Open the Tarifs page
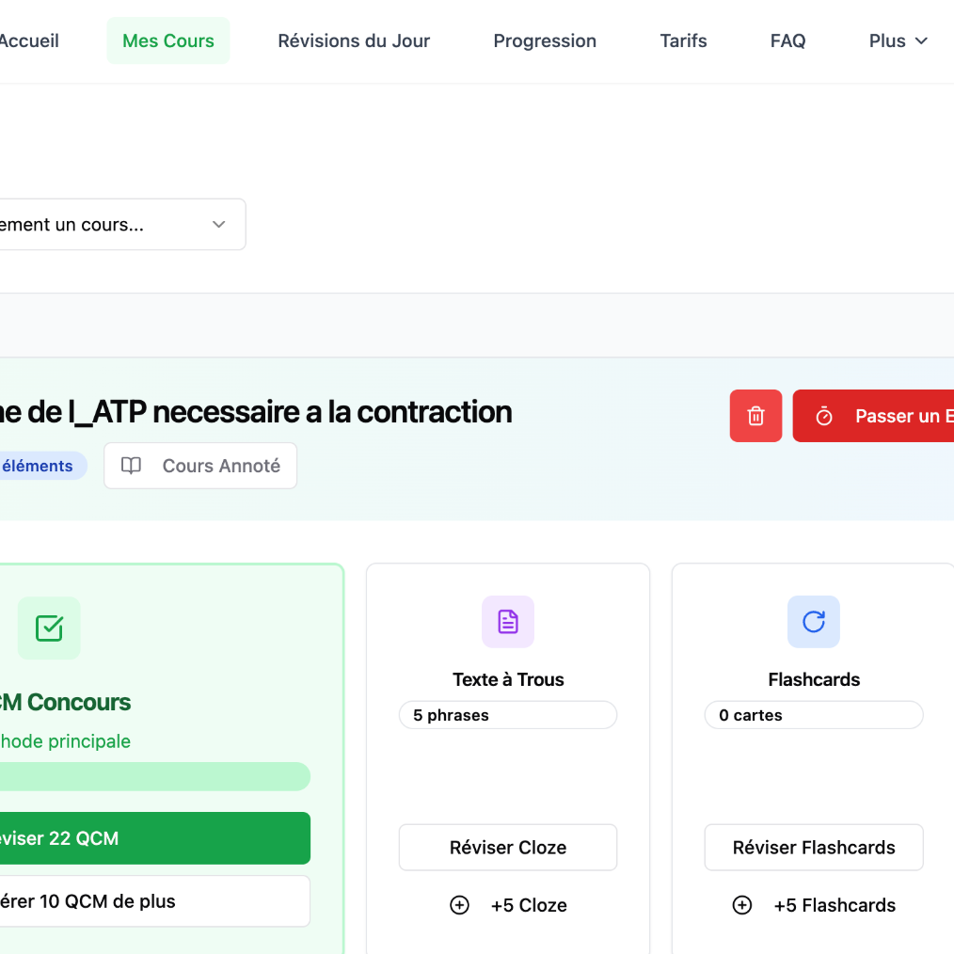The height and width of the screenshot is (954, 954). [683, 40]
